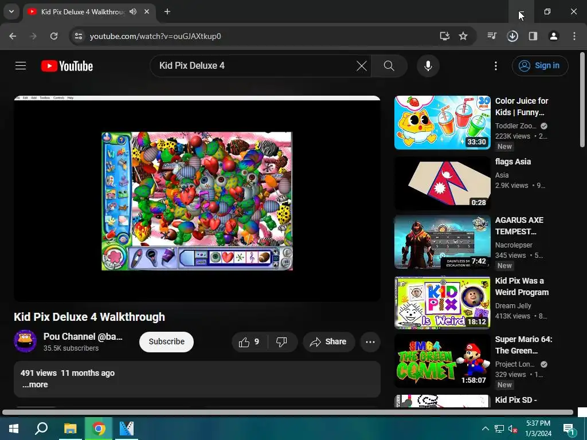
Task: Open a new tab with plus button
Action: 167,11
